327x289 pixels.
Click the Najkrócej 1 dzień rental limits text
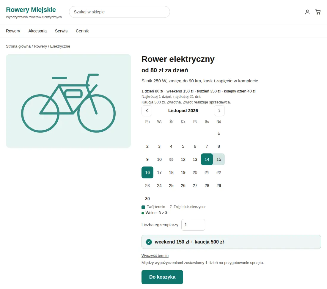[x=171, y=97]
